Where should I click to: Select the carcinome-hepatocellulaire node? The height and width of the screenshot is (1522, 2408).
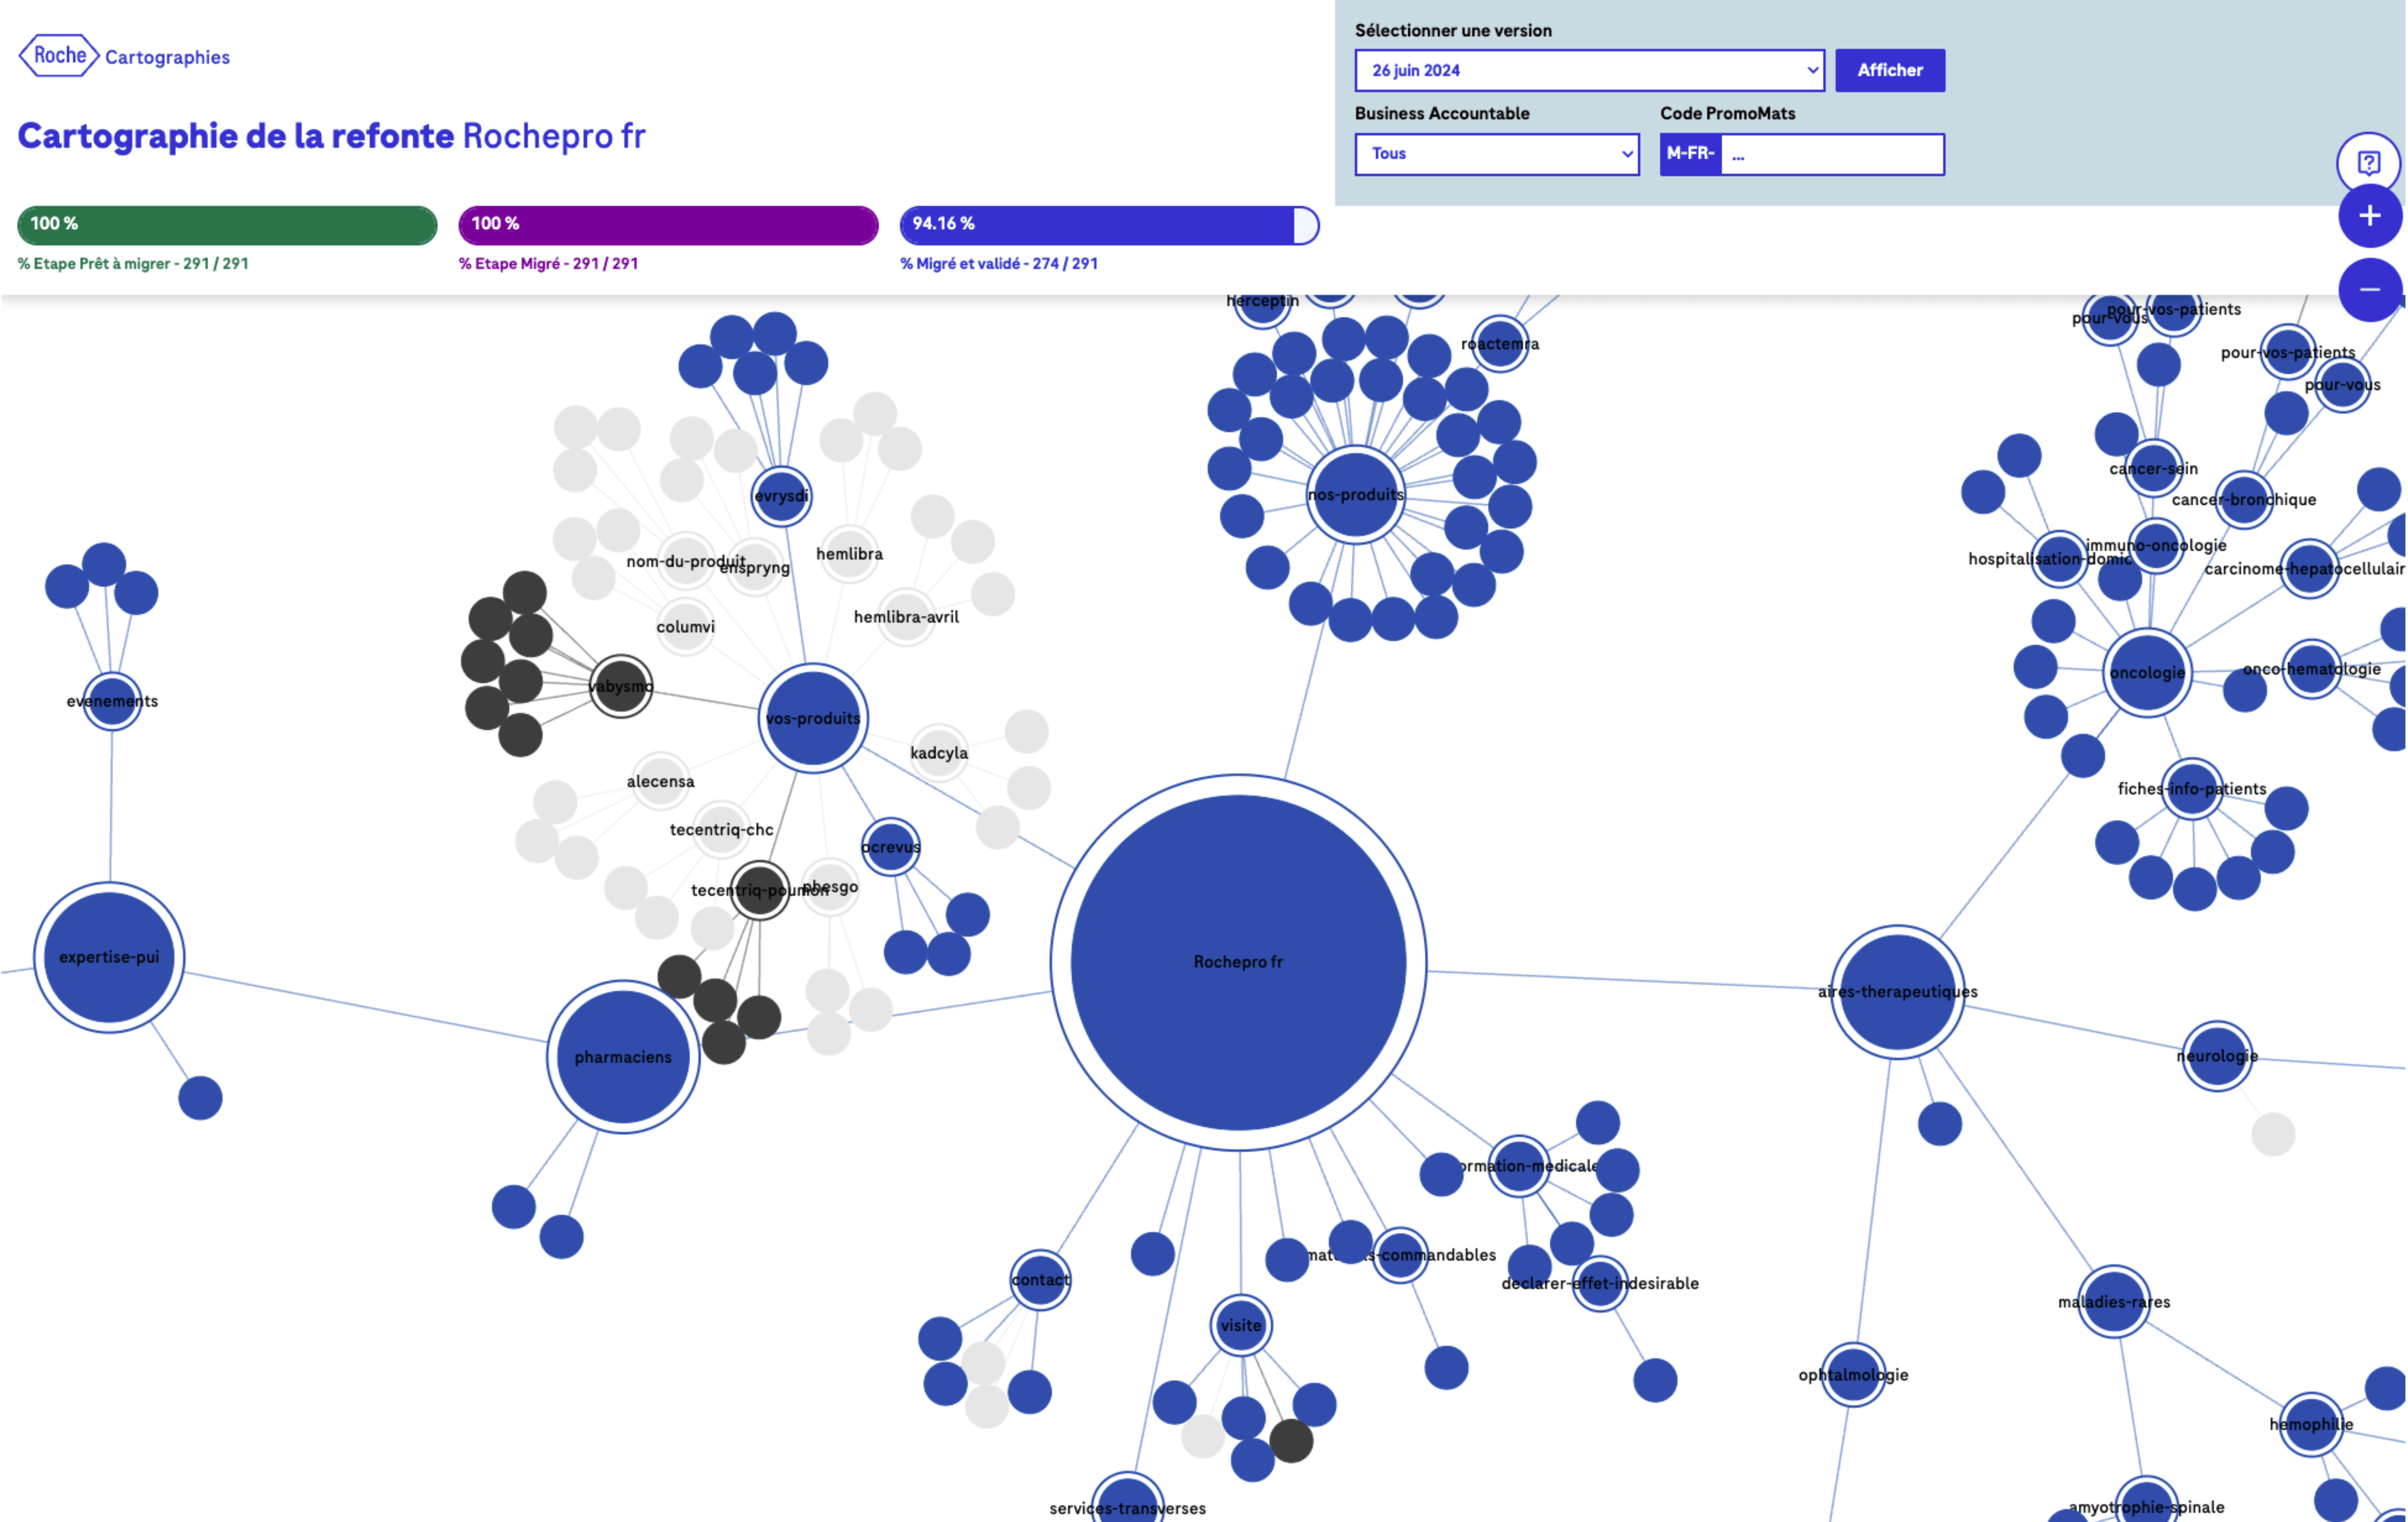2309,569
